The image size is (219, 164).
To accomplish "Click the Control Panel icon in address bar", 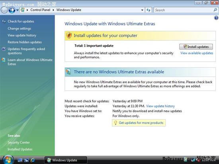I will (23, 10).
